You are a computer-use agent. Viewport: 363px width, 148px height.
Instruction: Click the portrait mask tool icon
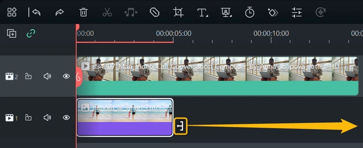pyautogui.click(x=227, y=12)
